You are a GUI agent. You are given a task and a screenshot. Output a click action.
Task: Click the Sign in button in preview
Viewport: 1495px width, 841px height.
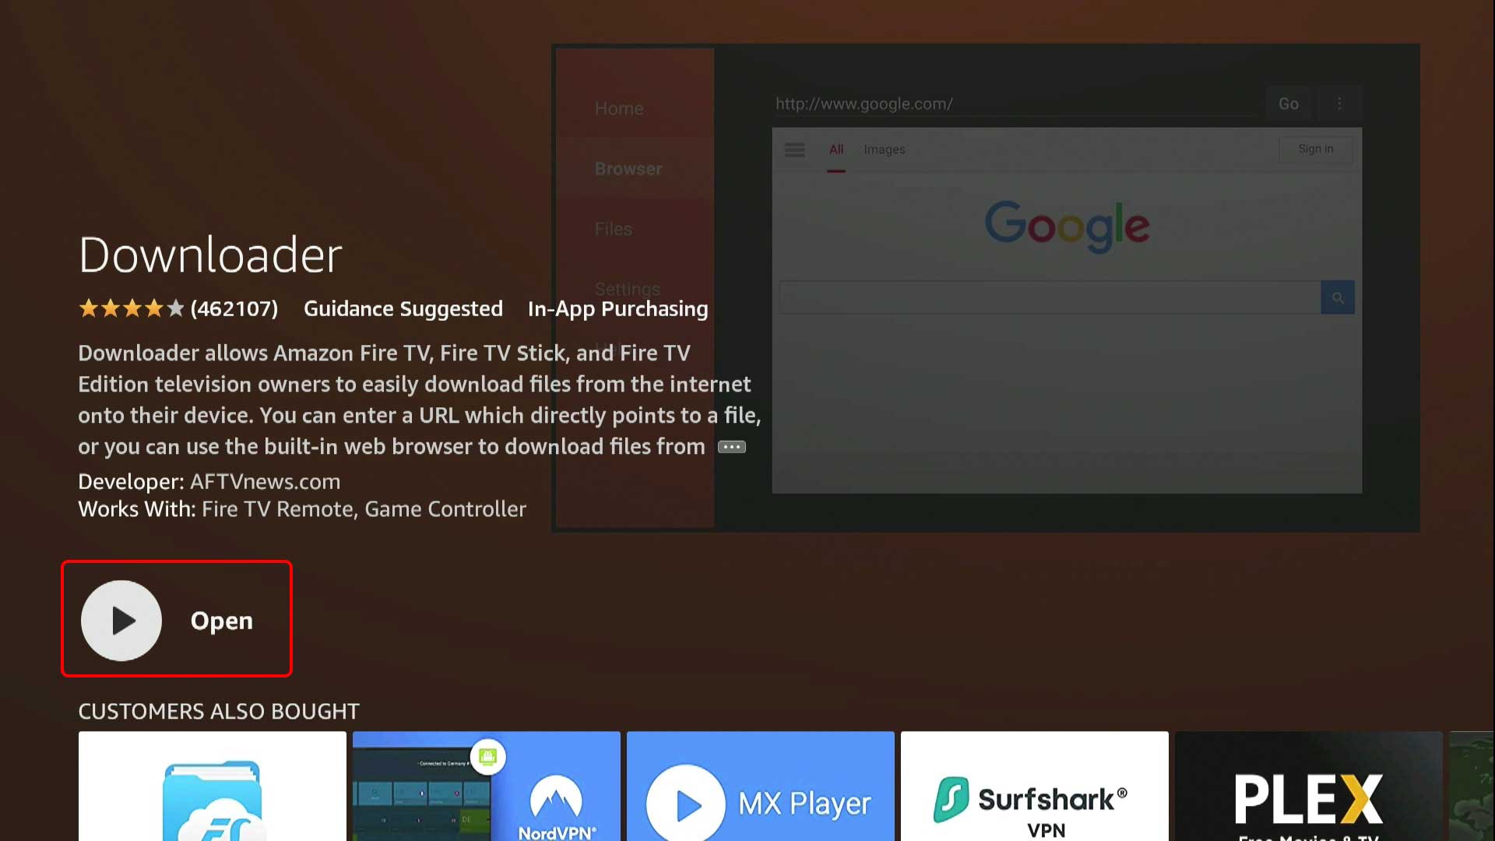pyautogui.click(x=1315, y=149)
